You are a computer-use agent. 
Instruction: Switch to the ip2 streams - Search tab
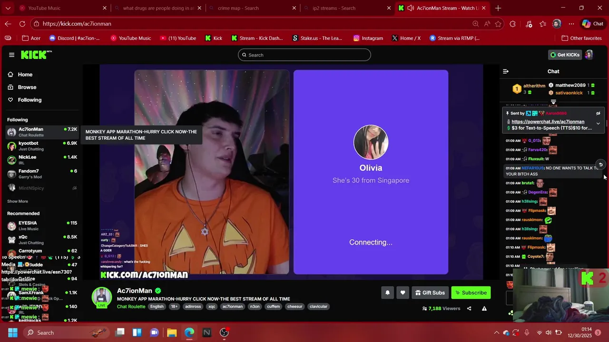(348, 8)
